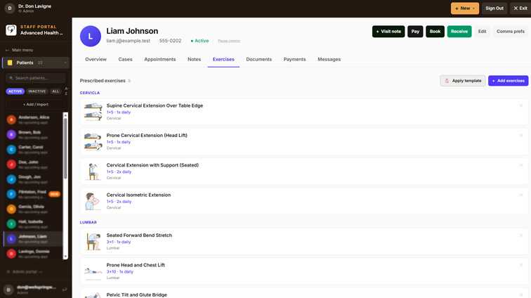
Task: Click the yellow Patients section icon
Action: [x=10, y=63]
